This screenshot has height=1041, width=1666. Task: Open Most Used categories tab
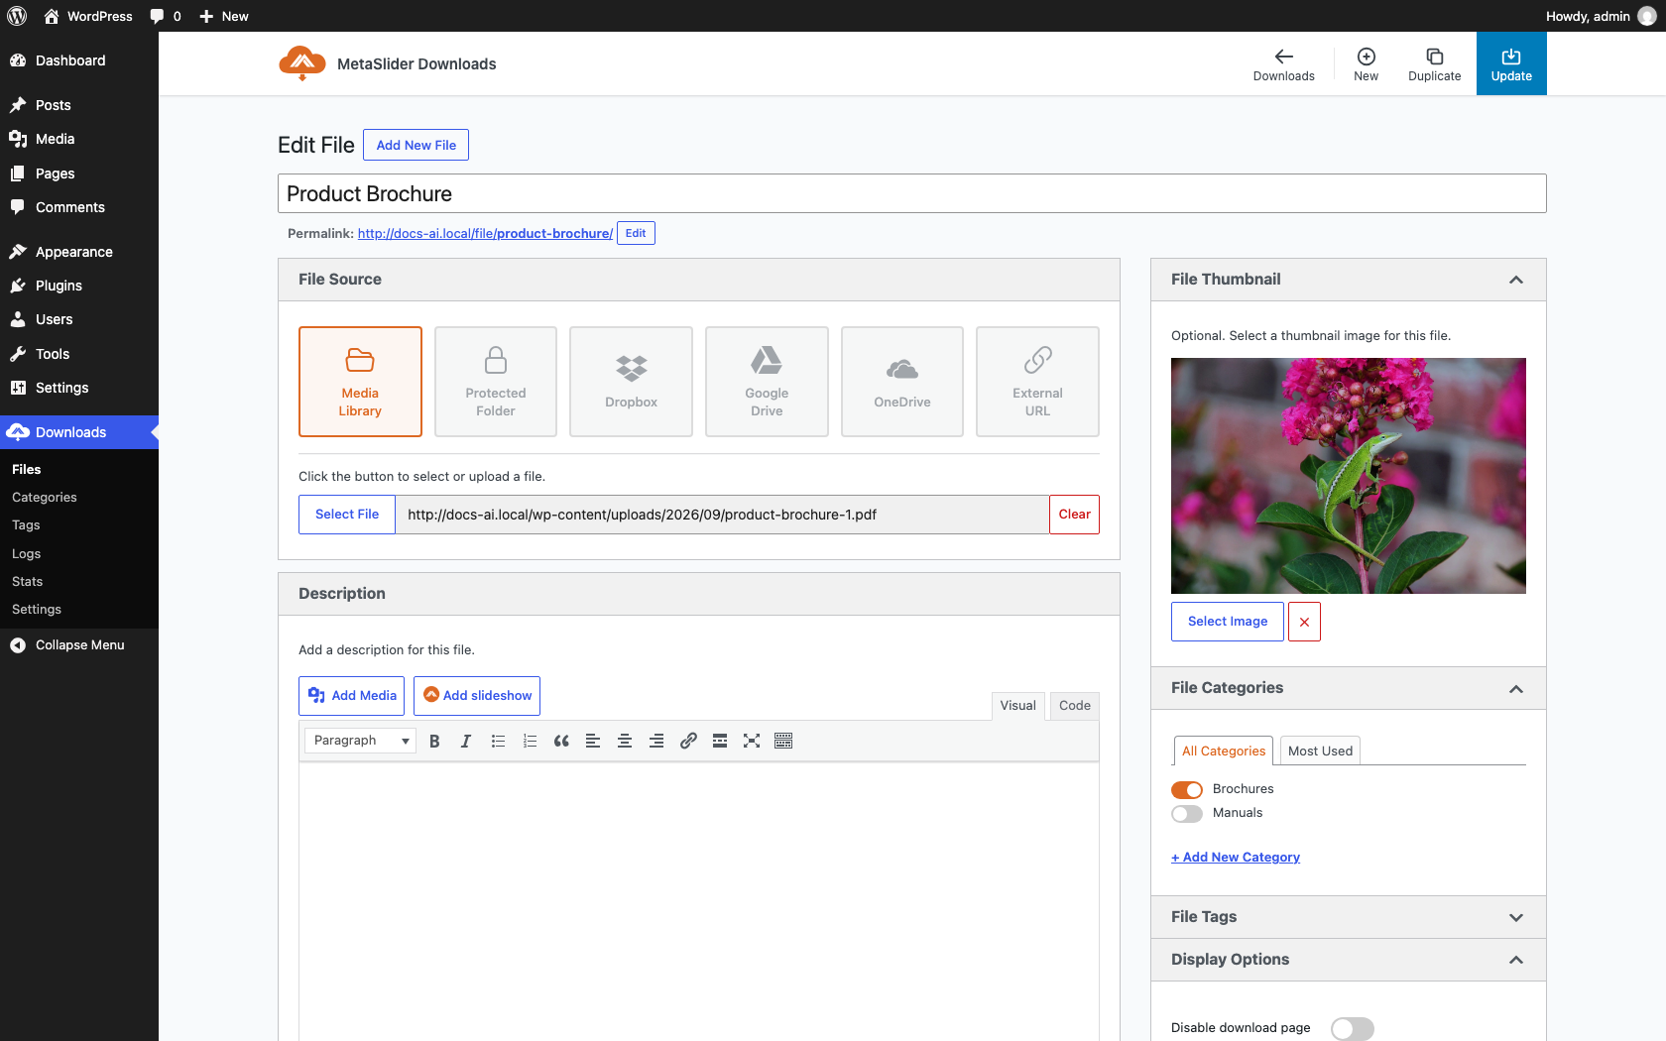coord(1320,752)
